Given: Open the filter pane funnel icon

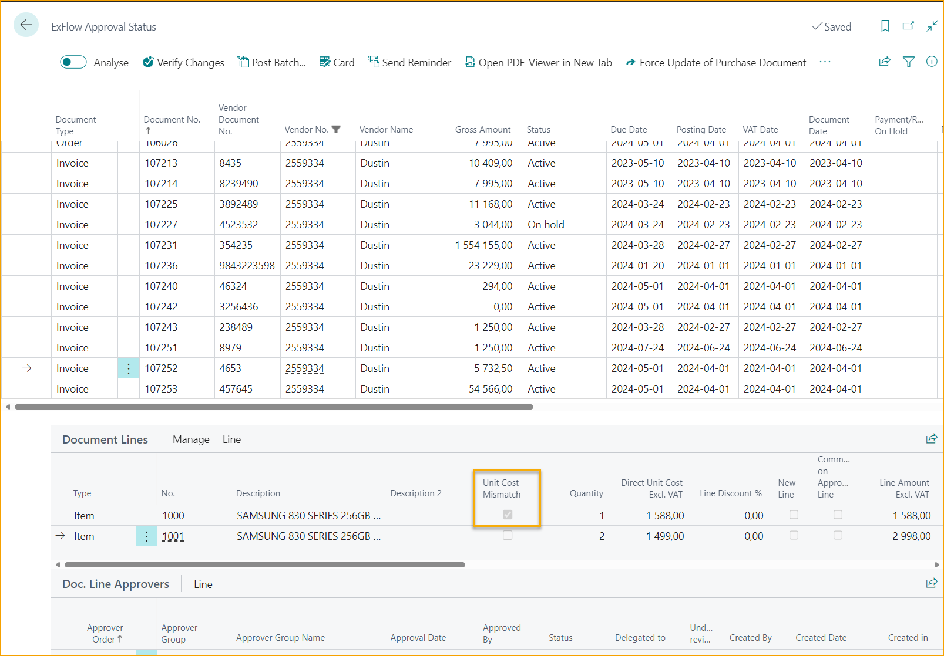Looking at the screenshot, I should tap(908, 61).
